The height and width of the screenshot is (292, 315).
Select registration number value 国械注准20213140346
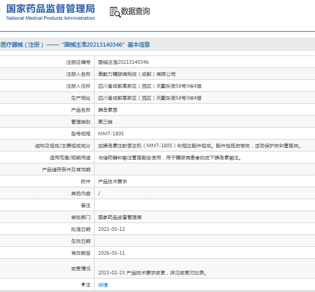[x=123, y=62]
